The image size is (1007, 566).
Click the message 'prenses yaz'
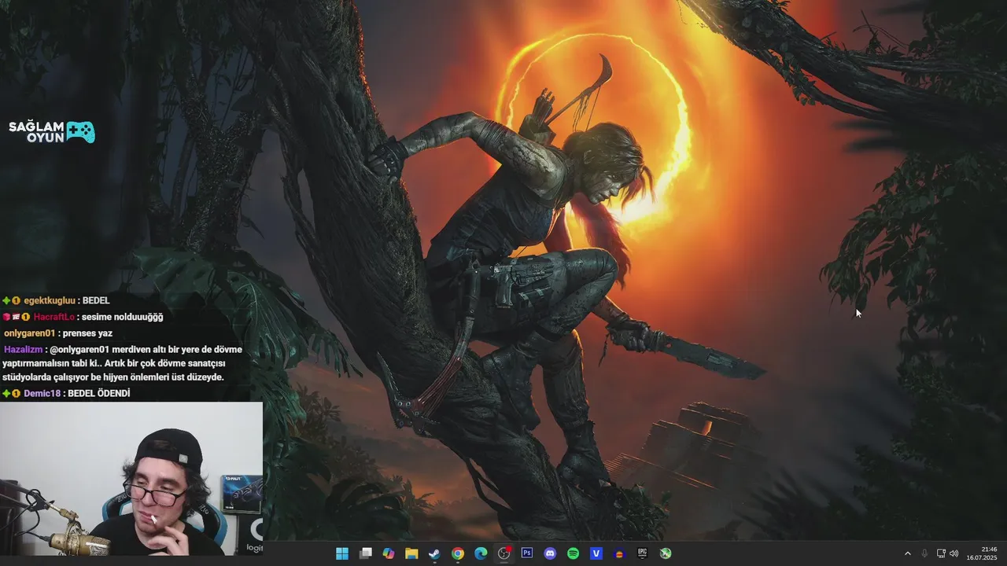pos(88,333)
